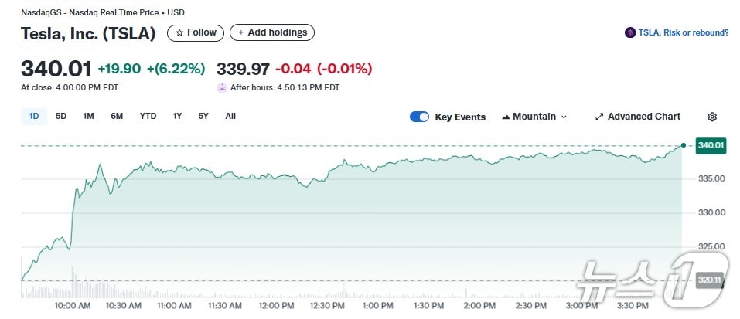This screenshot has width=740, height=319.
Task: Open the Advanced Chart view
Action: pyautogui.click(x=644, y=117)
